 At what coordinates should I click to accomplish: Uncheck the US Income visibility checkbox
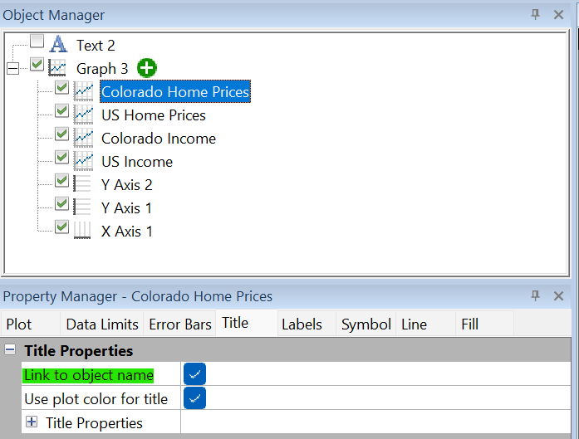(62, 157)
